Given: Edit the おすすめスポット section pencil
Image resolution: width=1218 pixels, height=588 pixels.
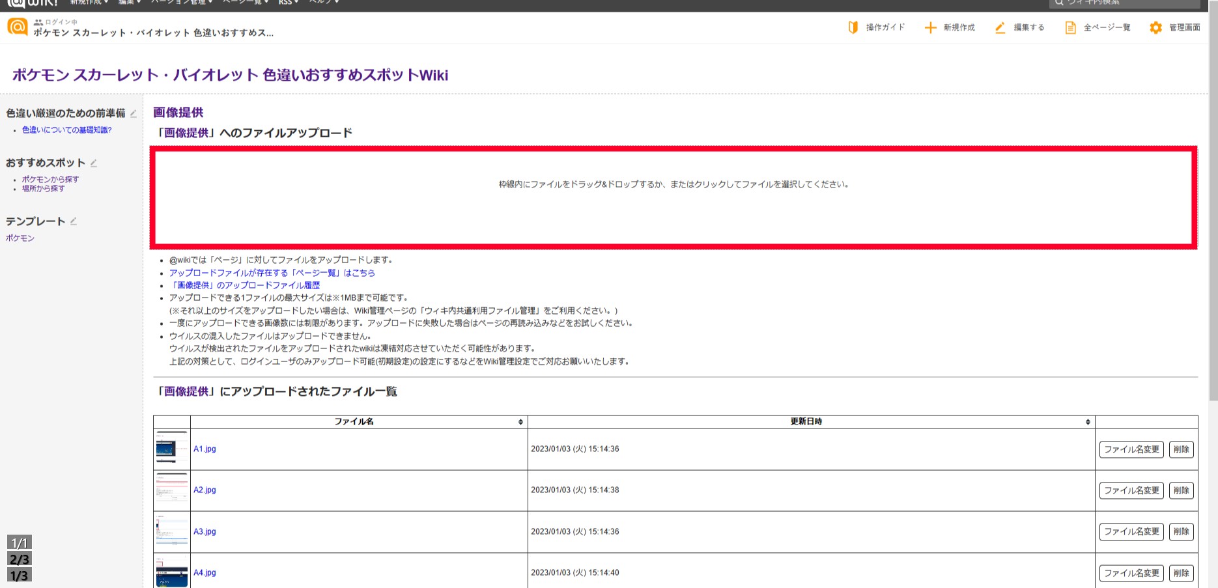Looking at the screenshot, I should click(x=93, y=163).
